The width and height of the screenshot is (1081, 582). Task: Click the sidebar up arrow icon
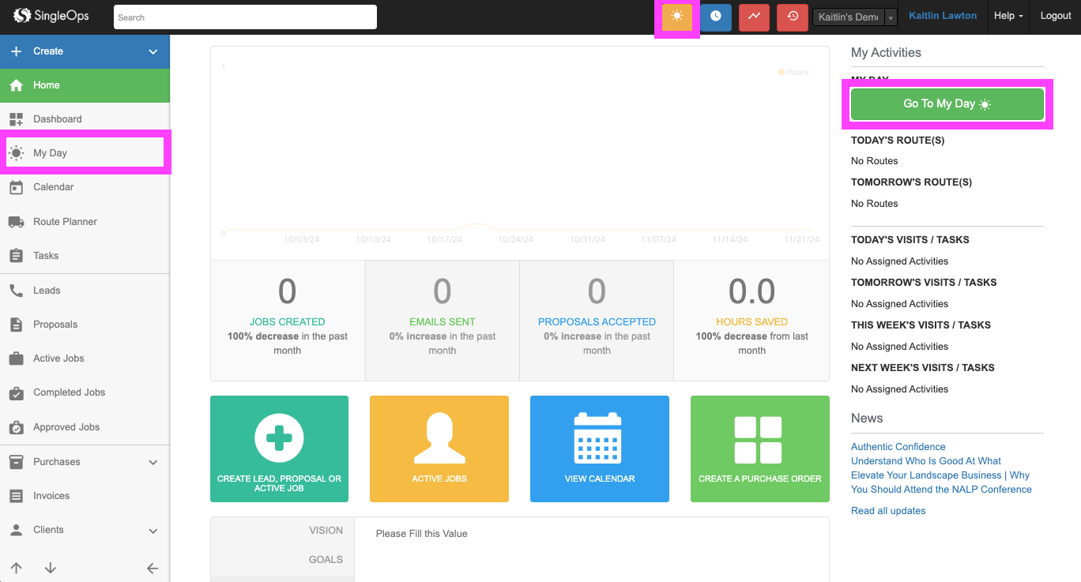coord(16,568)
